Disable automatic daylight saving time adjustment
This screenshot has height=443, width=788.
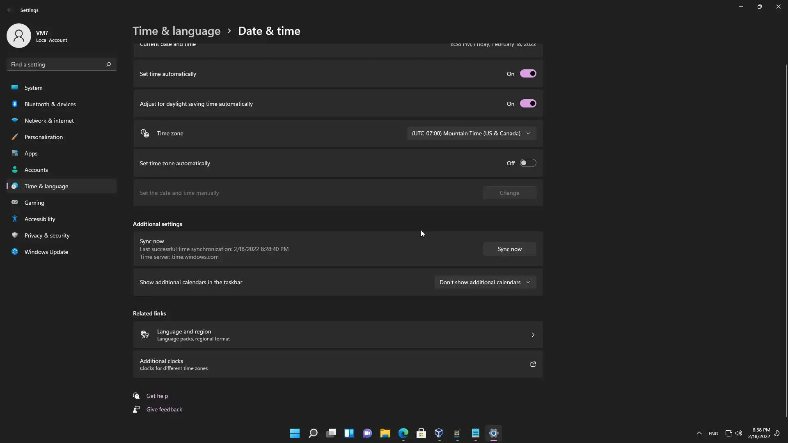[x=528, y=104]
